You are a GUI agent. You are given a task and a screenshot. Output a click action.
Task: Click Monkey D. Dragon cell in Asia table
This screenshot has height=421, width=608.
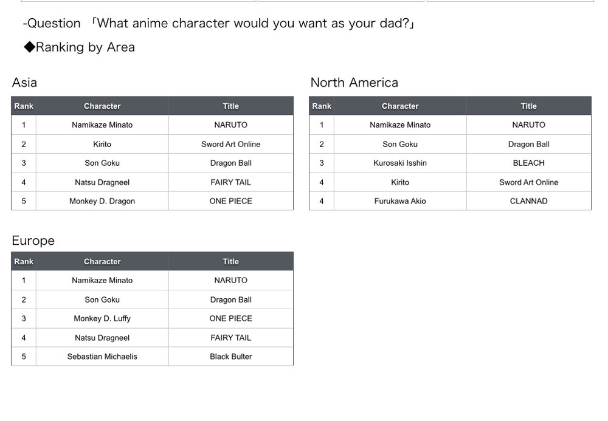coord(102,201)
